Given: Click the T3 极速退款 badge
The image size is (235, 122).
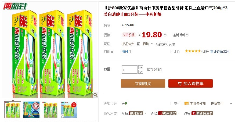Looking at the screenshot, I should coord(167,113).
